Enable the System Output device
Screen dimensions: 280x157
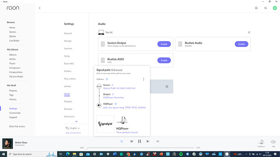[x=164, y=44]
